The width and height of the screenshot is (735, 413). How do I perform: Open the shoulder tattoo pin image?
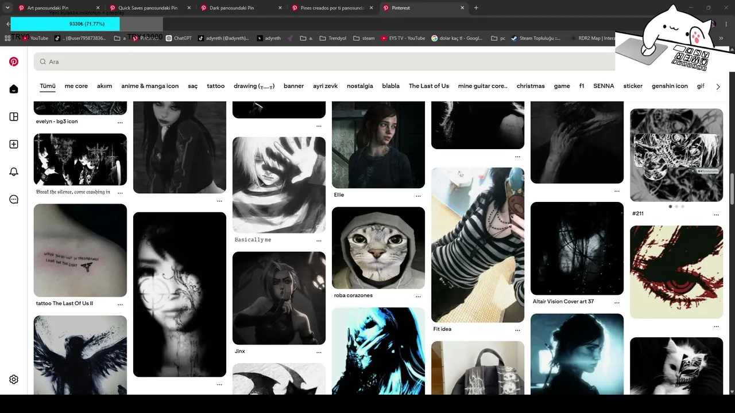coord(80,250)
